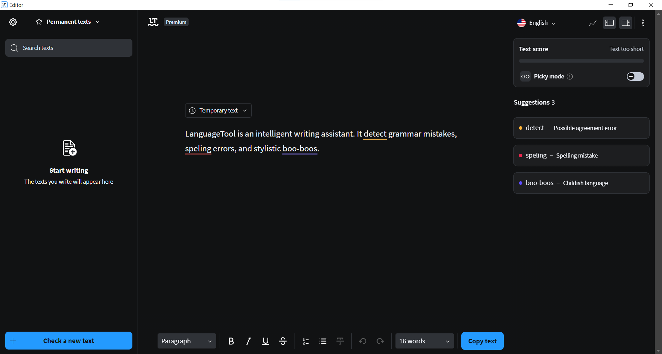Screen dimensions: 662x354
Task: Click the vertical scrollbar up arrow
Action: pyautogui.click(x=658, y=14)
